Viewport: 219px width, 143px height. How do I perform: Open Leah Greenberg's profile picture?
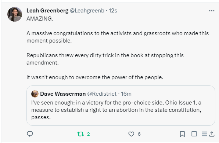15,14
